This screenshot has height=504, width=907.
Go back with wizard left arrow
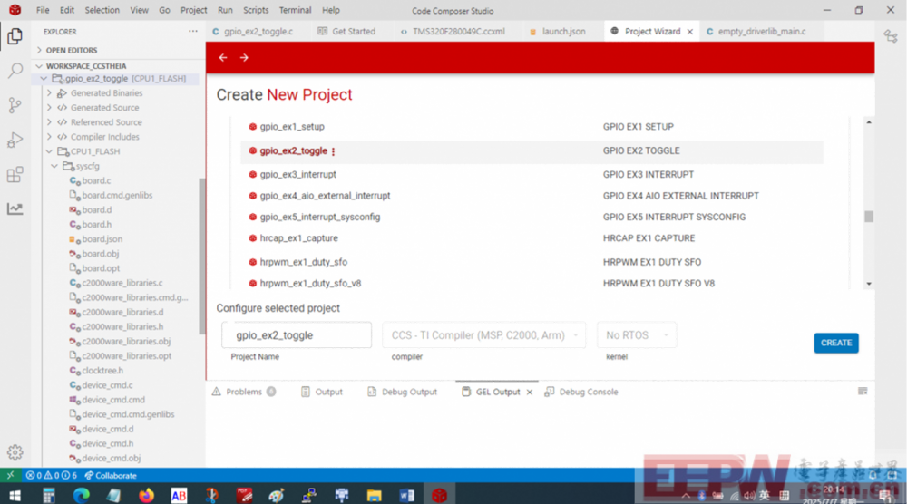coord(223,58)
